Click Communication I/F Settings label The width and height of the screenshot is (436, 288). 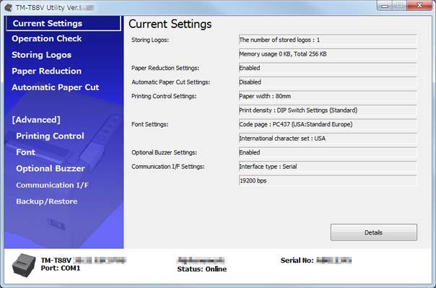pyautogui.click(x=168, y=167)
